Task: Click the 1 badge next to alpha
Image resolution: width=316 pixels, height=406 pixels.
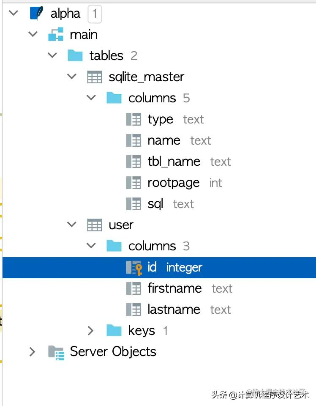Action: click(x=95, y=13)
